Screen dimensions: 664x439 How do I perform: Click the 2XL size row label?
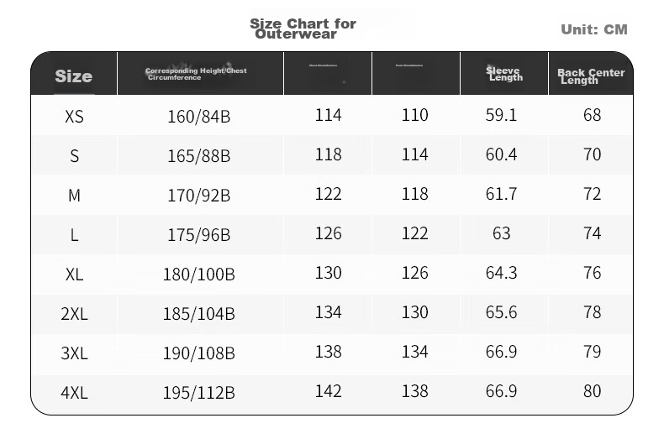74,314
